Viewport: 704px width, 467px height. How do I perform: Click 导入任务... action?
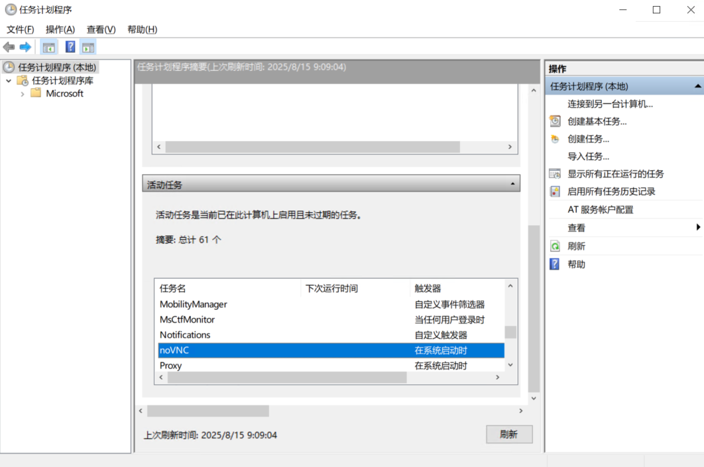pyautogui.click(x=588, y=156)
